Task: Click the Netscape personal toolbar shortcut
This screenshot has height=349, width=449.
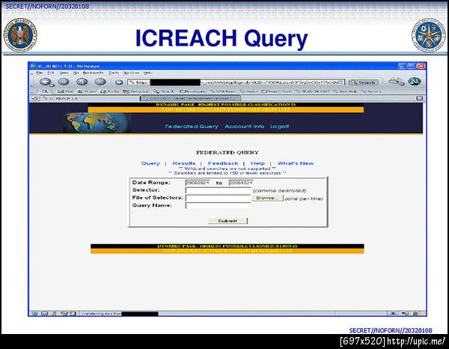Action: coord(135,91)
